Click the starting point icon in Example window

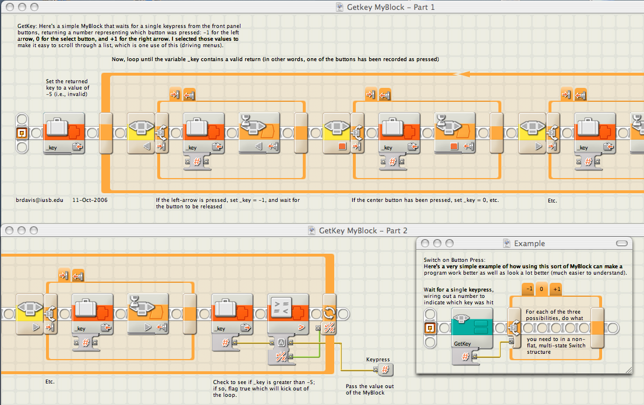[x=430, y=328]
